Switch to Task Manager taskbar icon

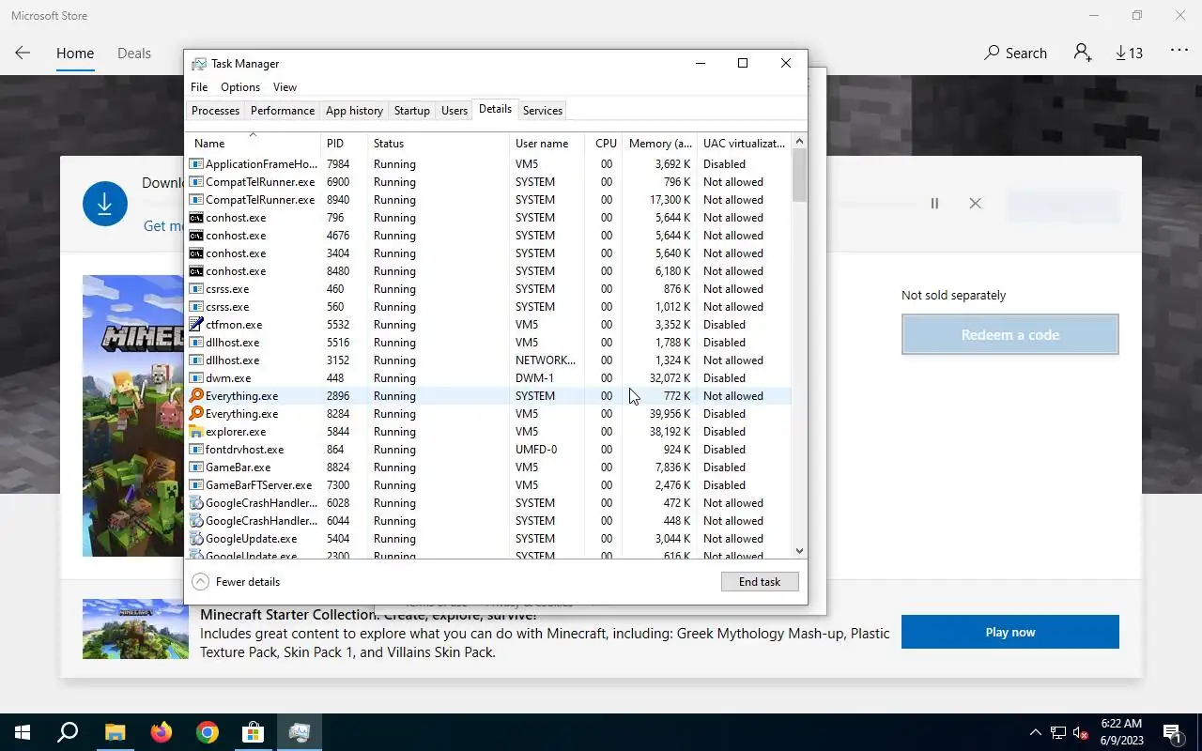pos(300,732)
